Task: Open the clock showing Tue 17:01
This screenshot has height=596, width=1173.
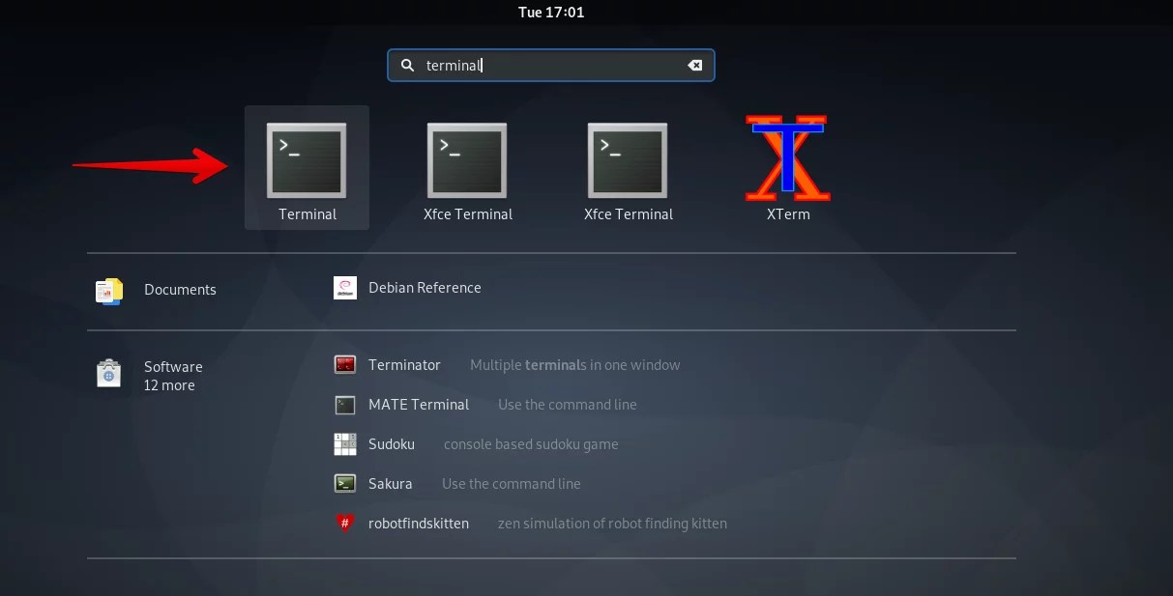Action: click(551, 13)
